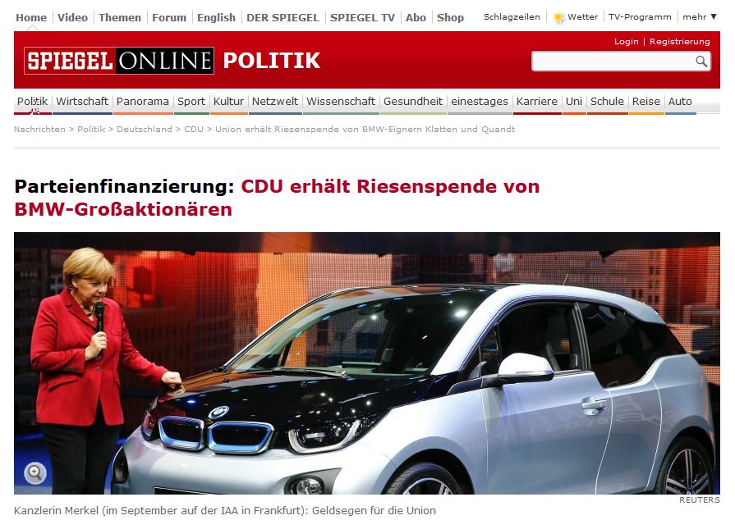Click the SPIEGEL ONLINE logo
The height and width of the screenshot is (520, 735).
click(119, 61)
